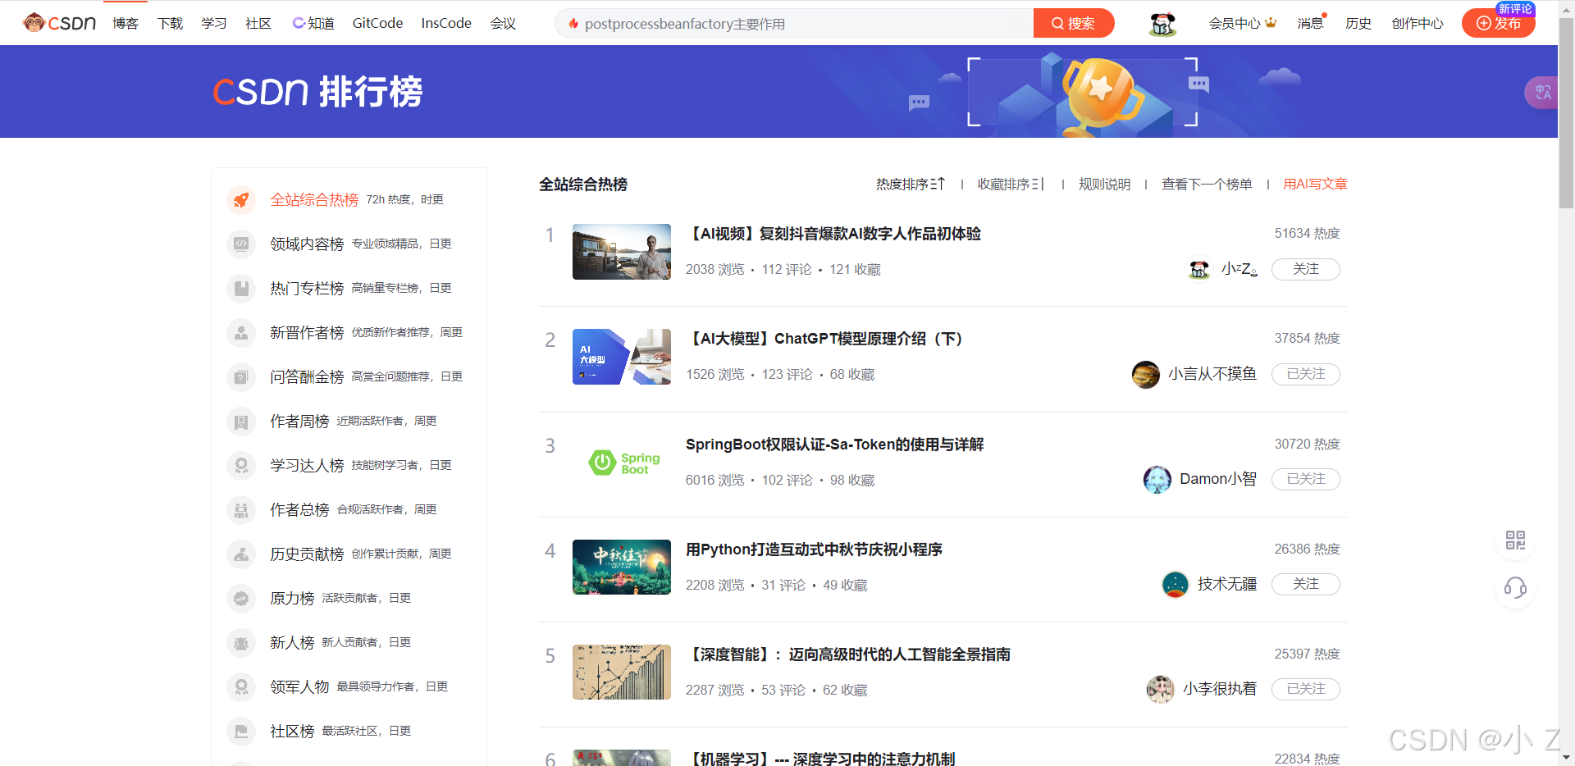This screenshot has width=1575, height=766.
Task: Click the icon beside 作者总榜
Action: [241, 509]
